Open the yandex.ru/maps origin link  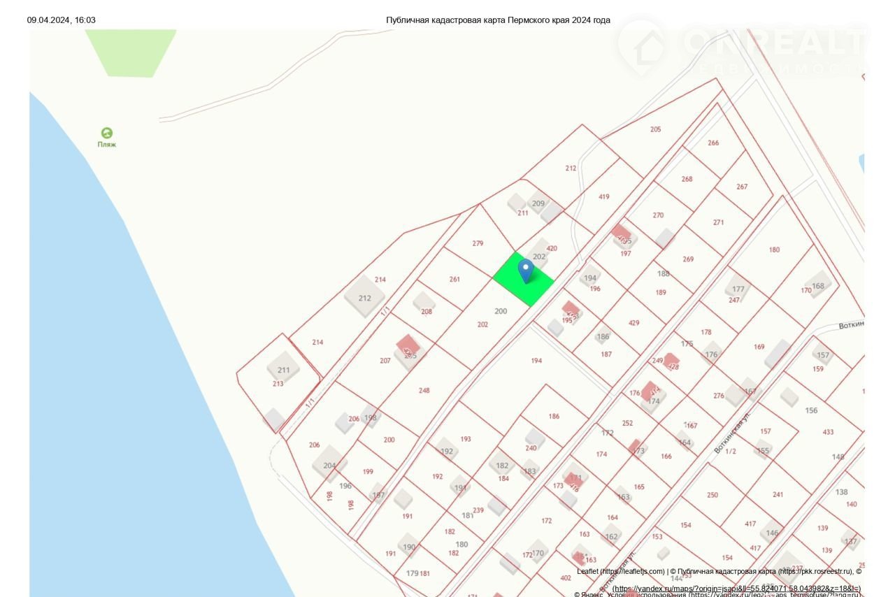736,589
